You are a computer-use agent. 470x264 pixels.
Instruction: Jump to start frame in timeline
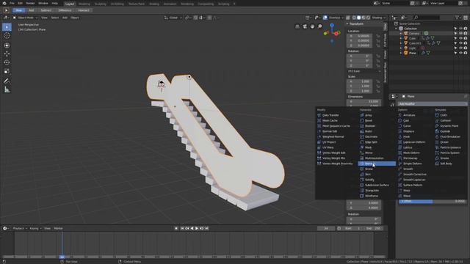[x=182, y=228]
